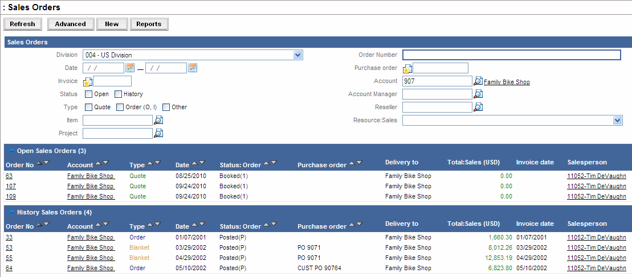The image size is (632, 277).
Task: Click the Account Manager lookup icon
Action: [478, 94]
